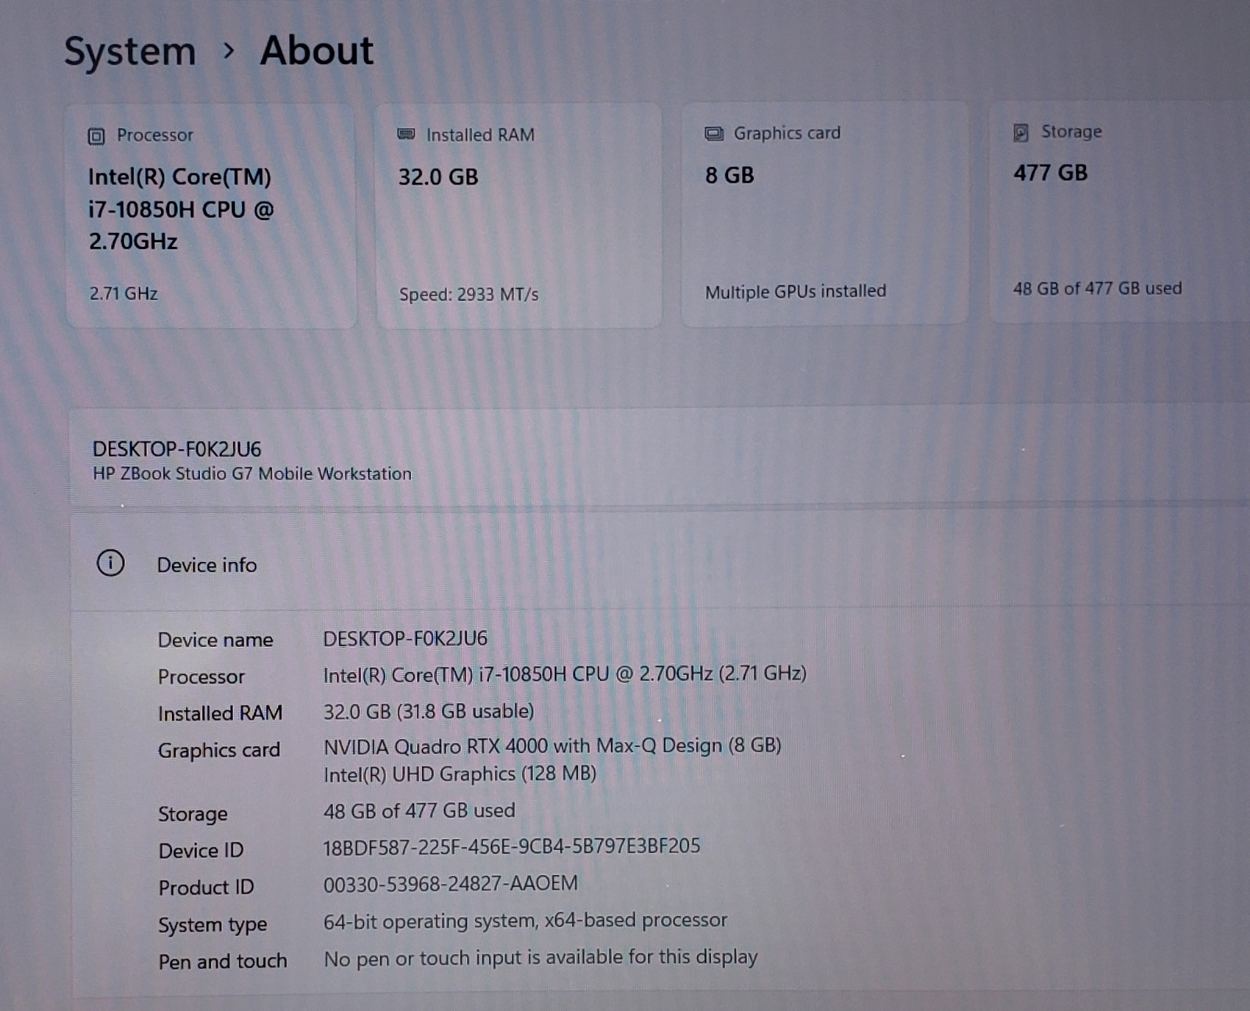Viewport: 1250px width, 1011px height.
Task: Click the Storage drive icon
Action: [x=1021, y=133]
